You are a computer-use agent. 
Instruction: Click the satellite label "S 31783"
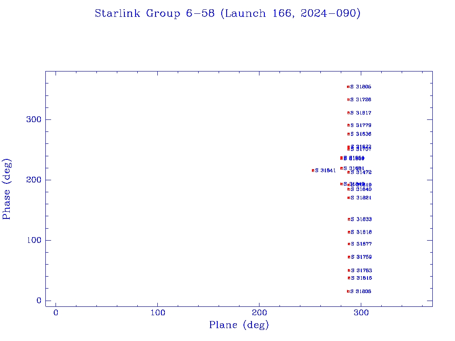tap(362, 270)
